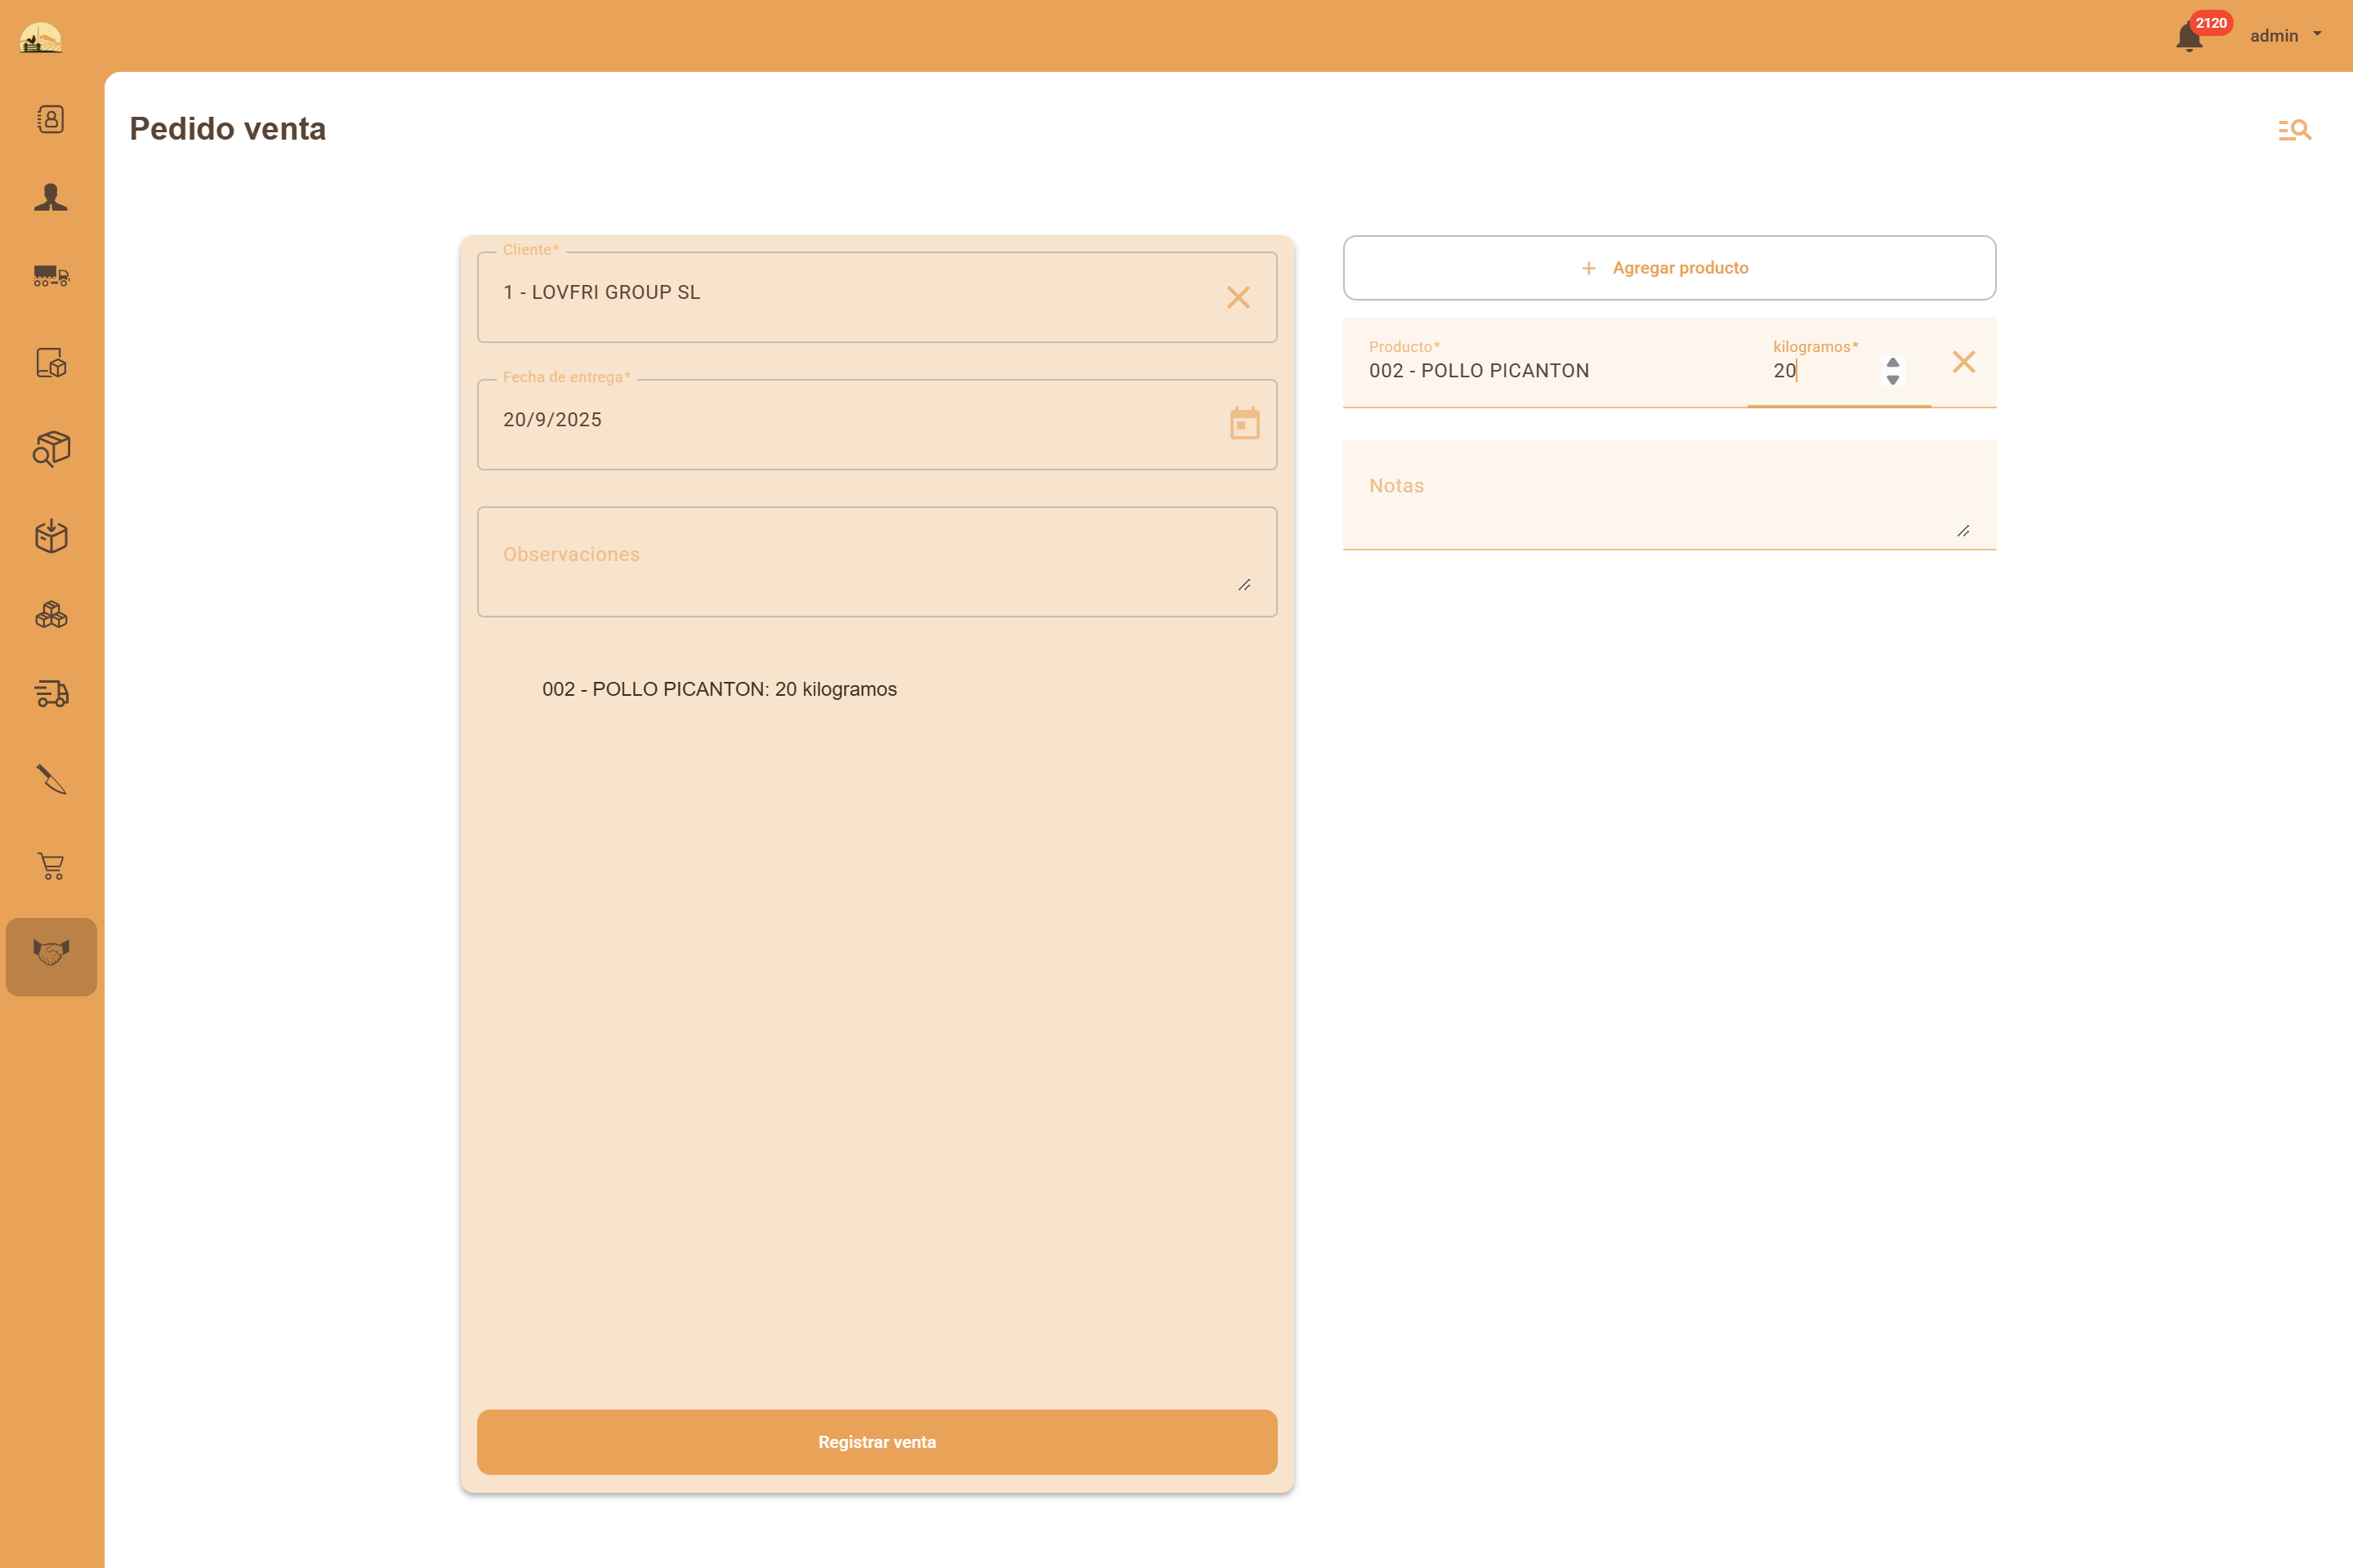The width and height of the screenshot is (2353, 1568).
Task: Select the handshake sales sidebar icon
Action: pyautogui.click(x=51, y=953)
